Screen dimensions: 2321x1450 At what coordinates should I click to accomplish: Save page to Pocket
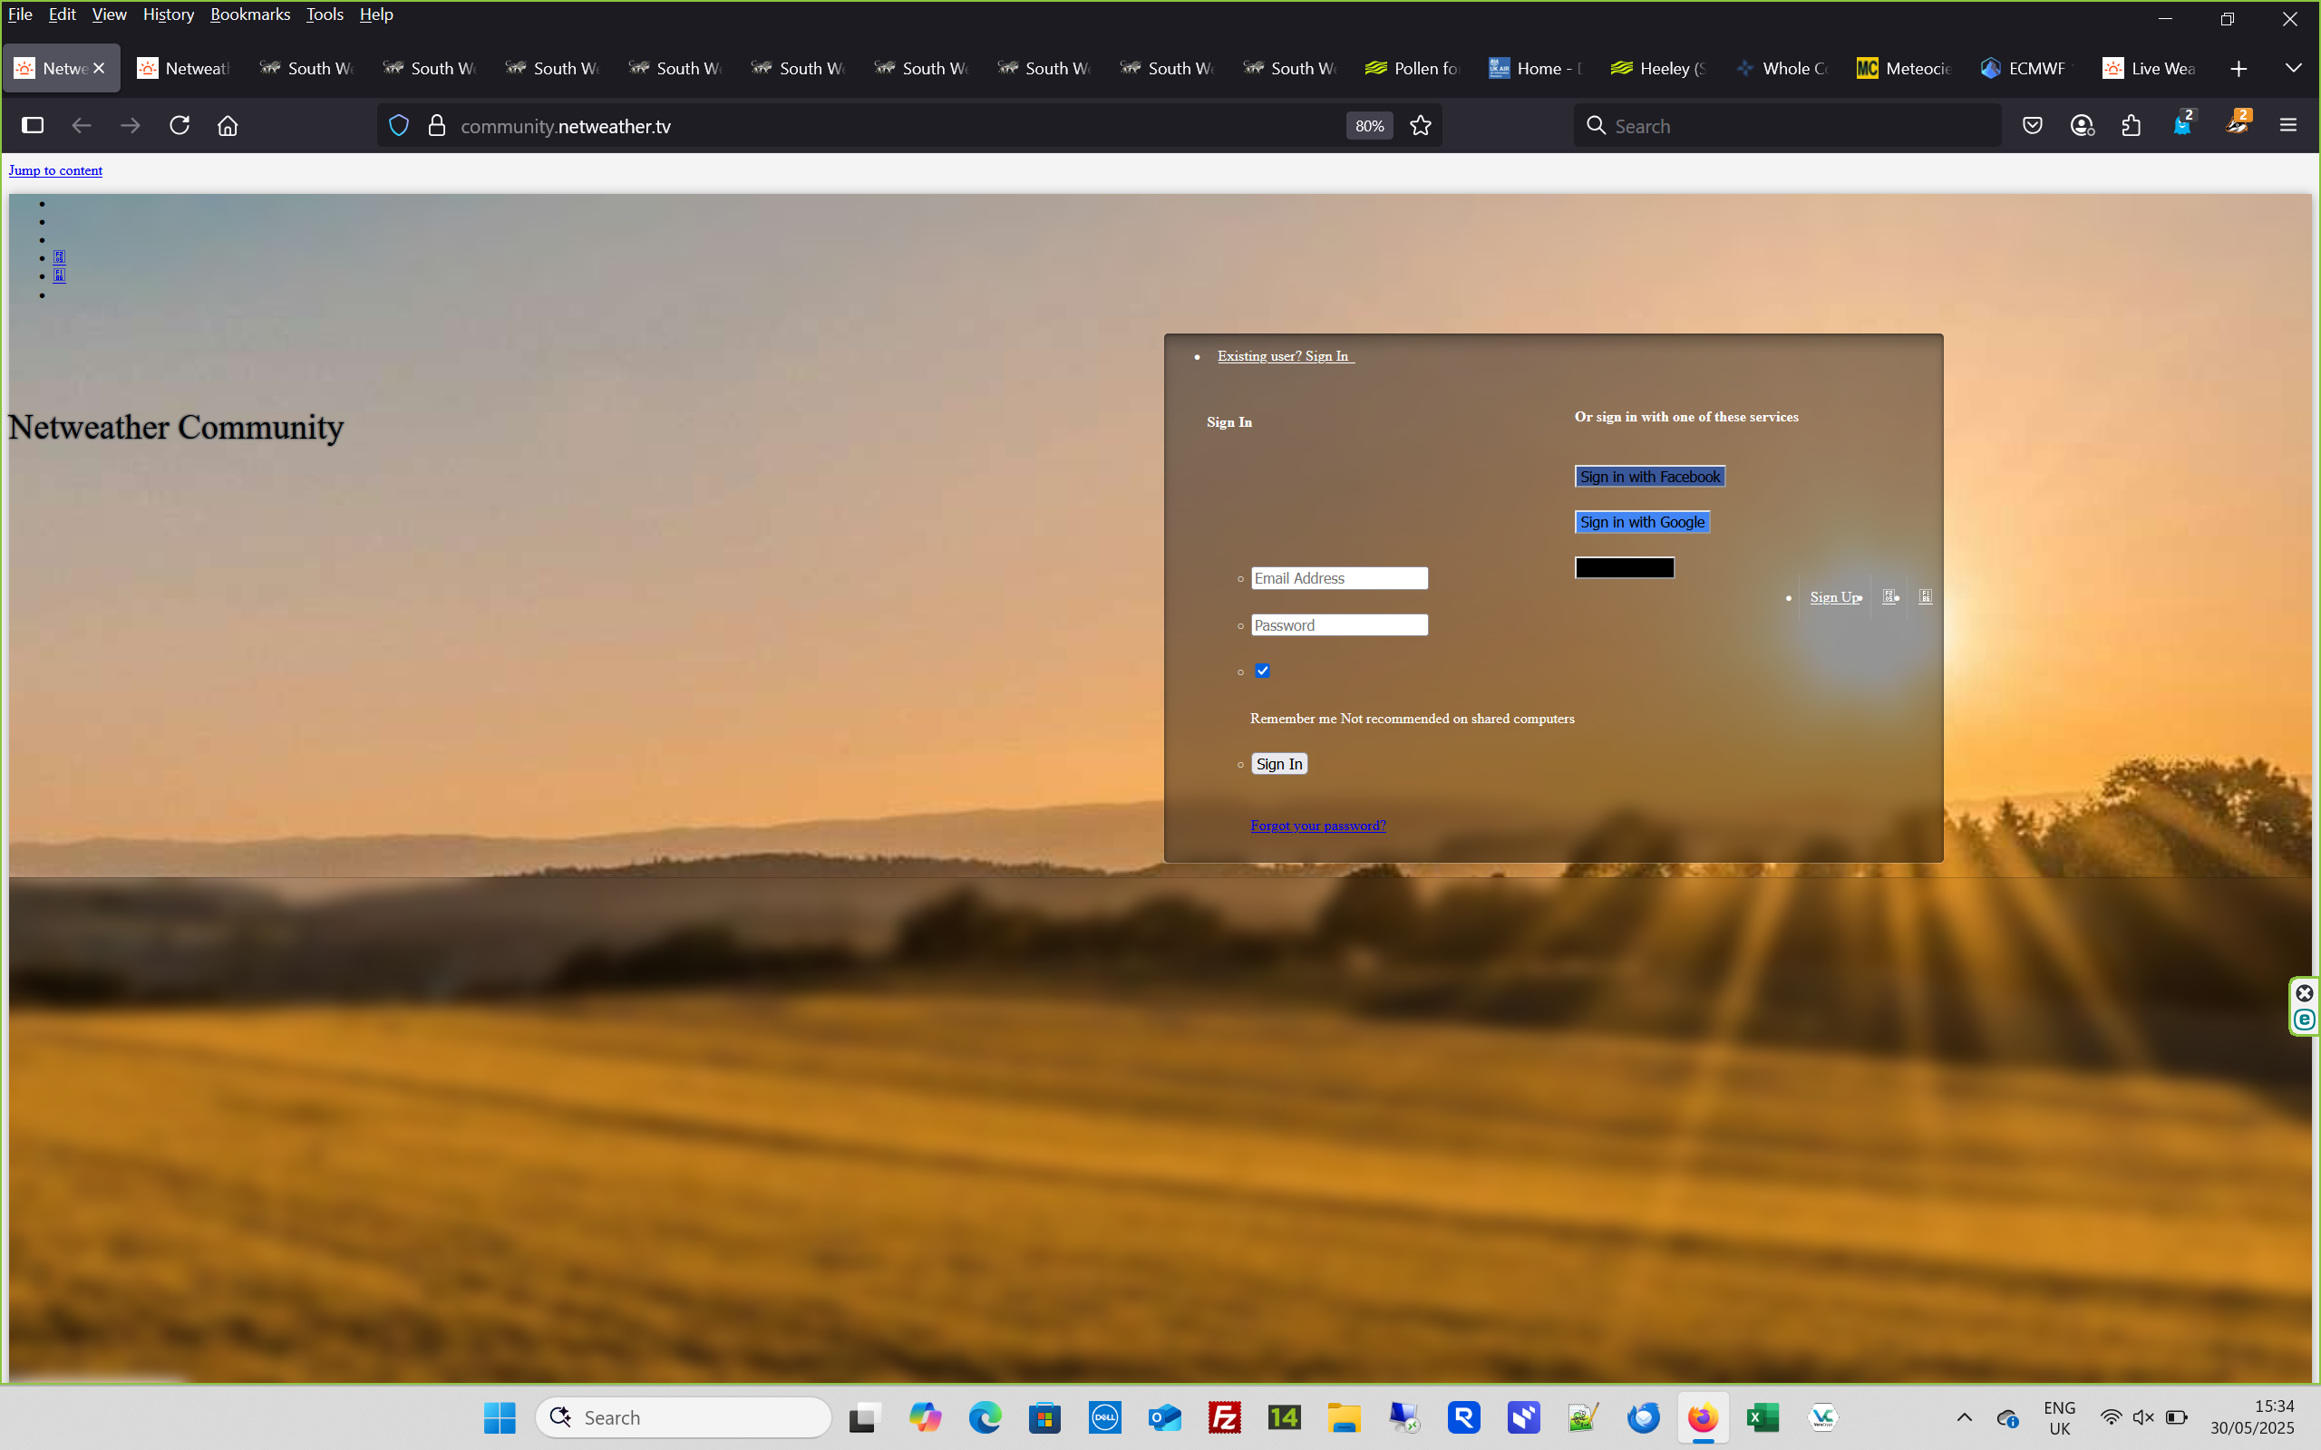tap(2033, 126)
